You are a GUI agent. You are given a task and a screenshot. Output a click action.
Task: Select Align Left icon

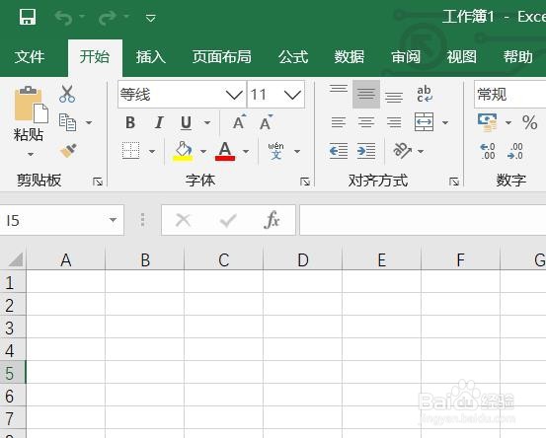[x=339, y=122]
